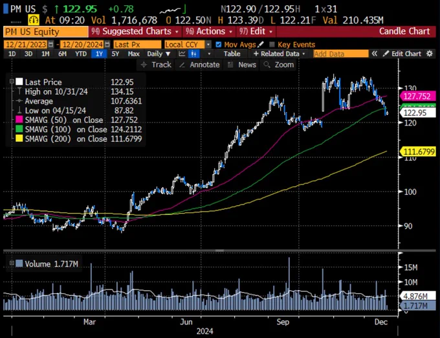This screenshot has width=440, height=338.
Task: Open the Edit dropdown menu
Action: click(256, 32)
